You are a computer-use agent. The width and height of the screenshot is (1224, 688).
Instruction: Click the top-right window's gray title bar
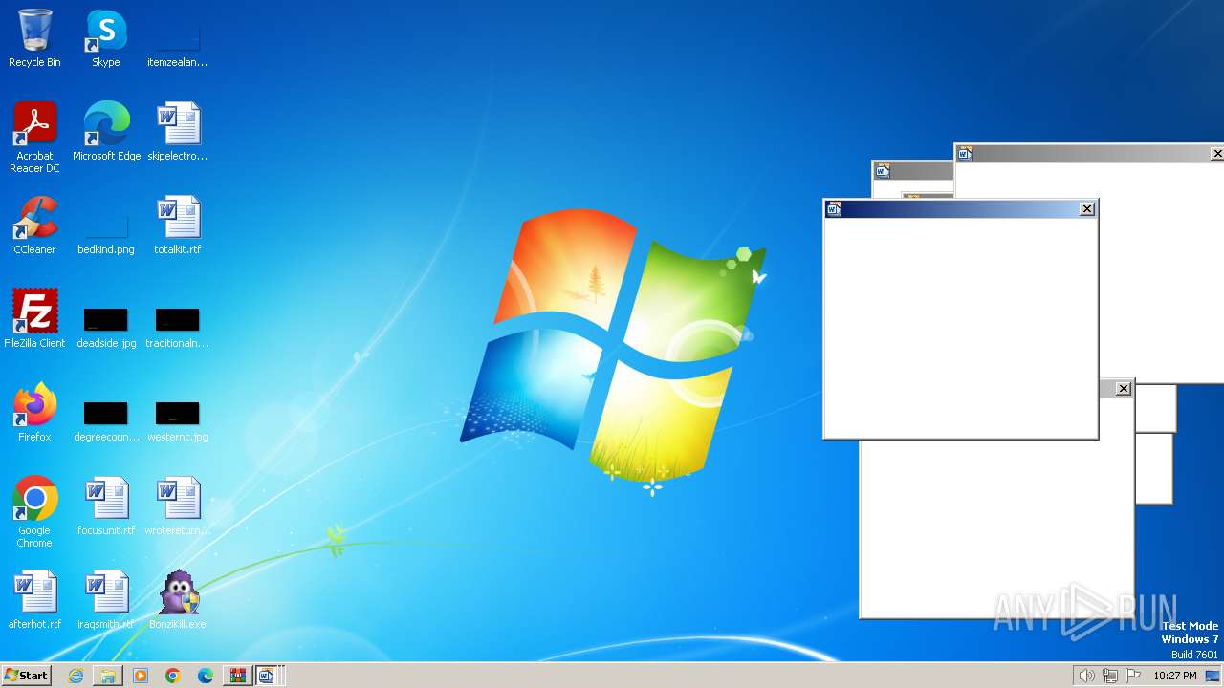tap(1091, 154)
